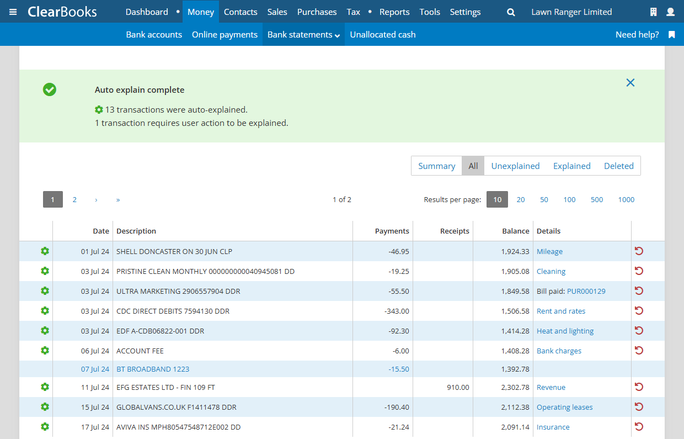Open the Dashboard menu
684x439 pixels.
click(x=147, y=12)
